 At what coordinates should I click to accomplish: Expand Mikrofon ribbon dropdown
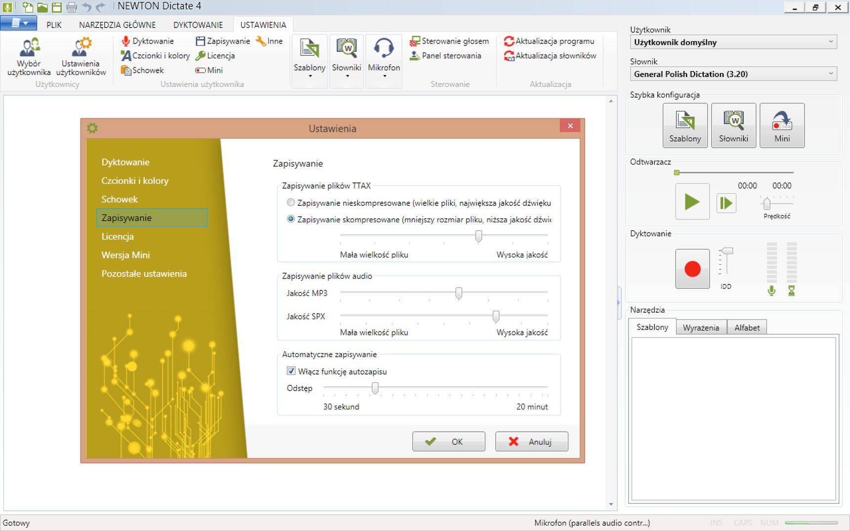tap(384, 77)
